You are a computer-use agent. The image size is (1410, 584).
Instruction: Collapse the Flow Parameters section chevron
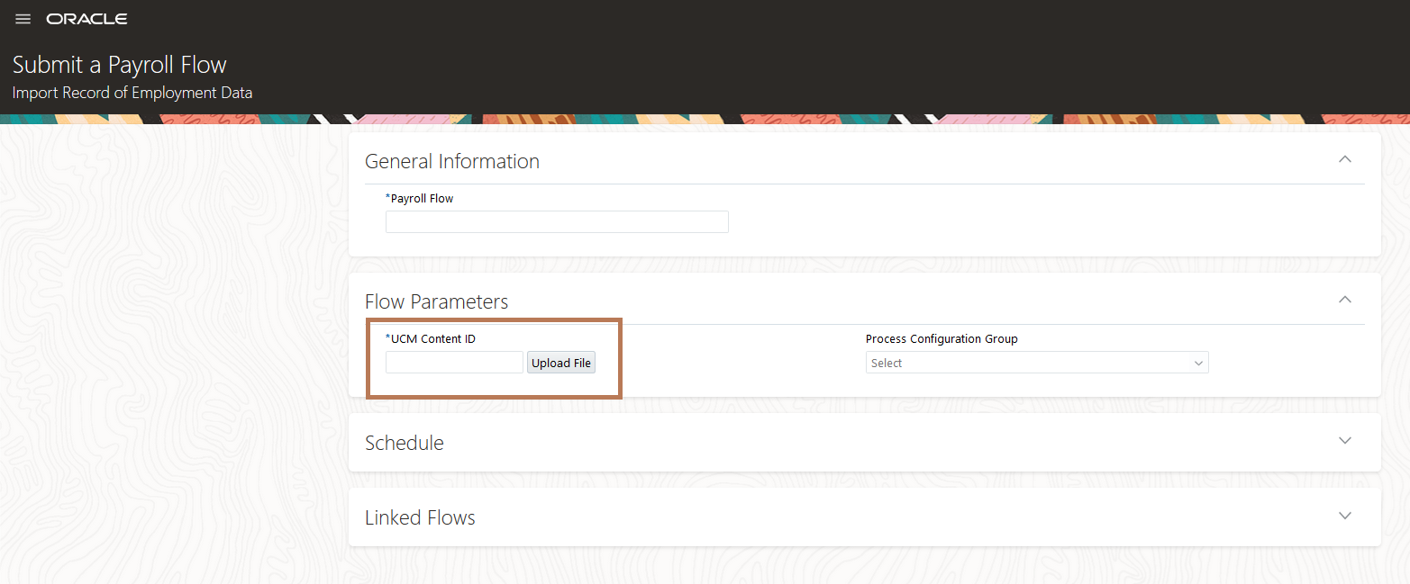tap(1344, 300)
